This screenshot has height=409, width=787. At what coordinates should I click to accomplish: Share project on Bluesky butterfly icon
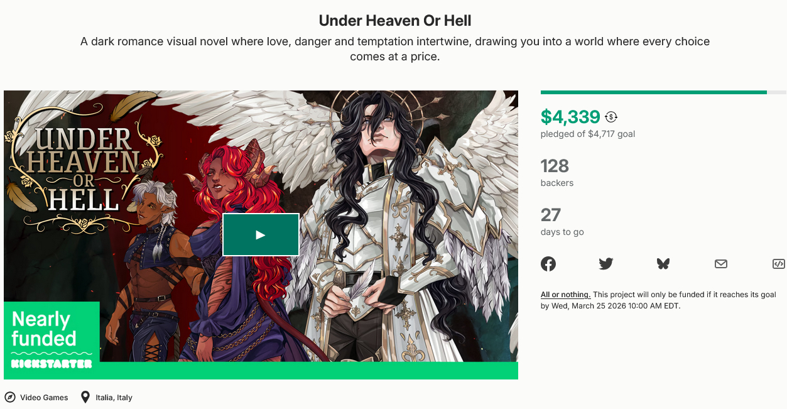[x=663, y=264]
